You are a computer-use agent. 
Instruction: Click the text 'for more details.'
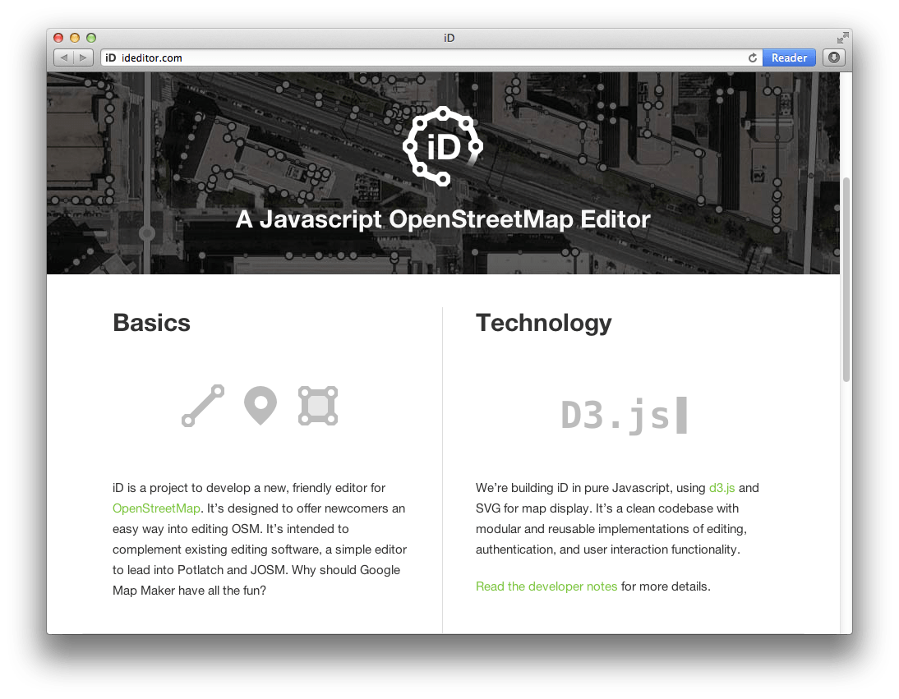pos(666,586)
